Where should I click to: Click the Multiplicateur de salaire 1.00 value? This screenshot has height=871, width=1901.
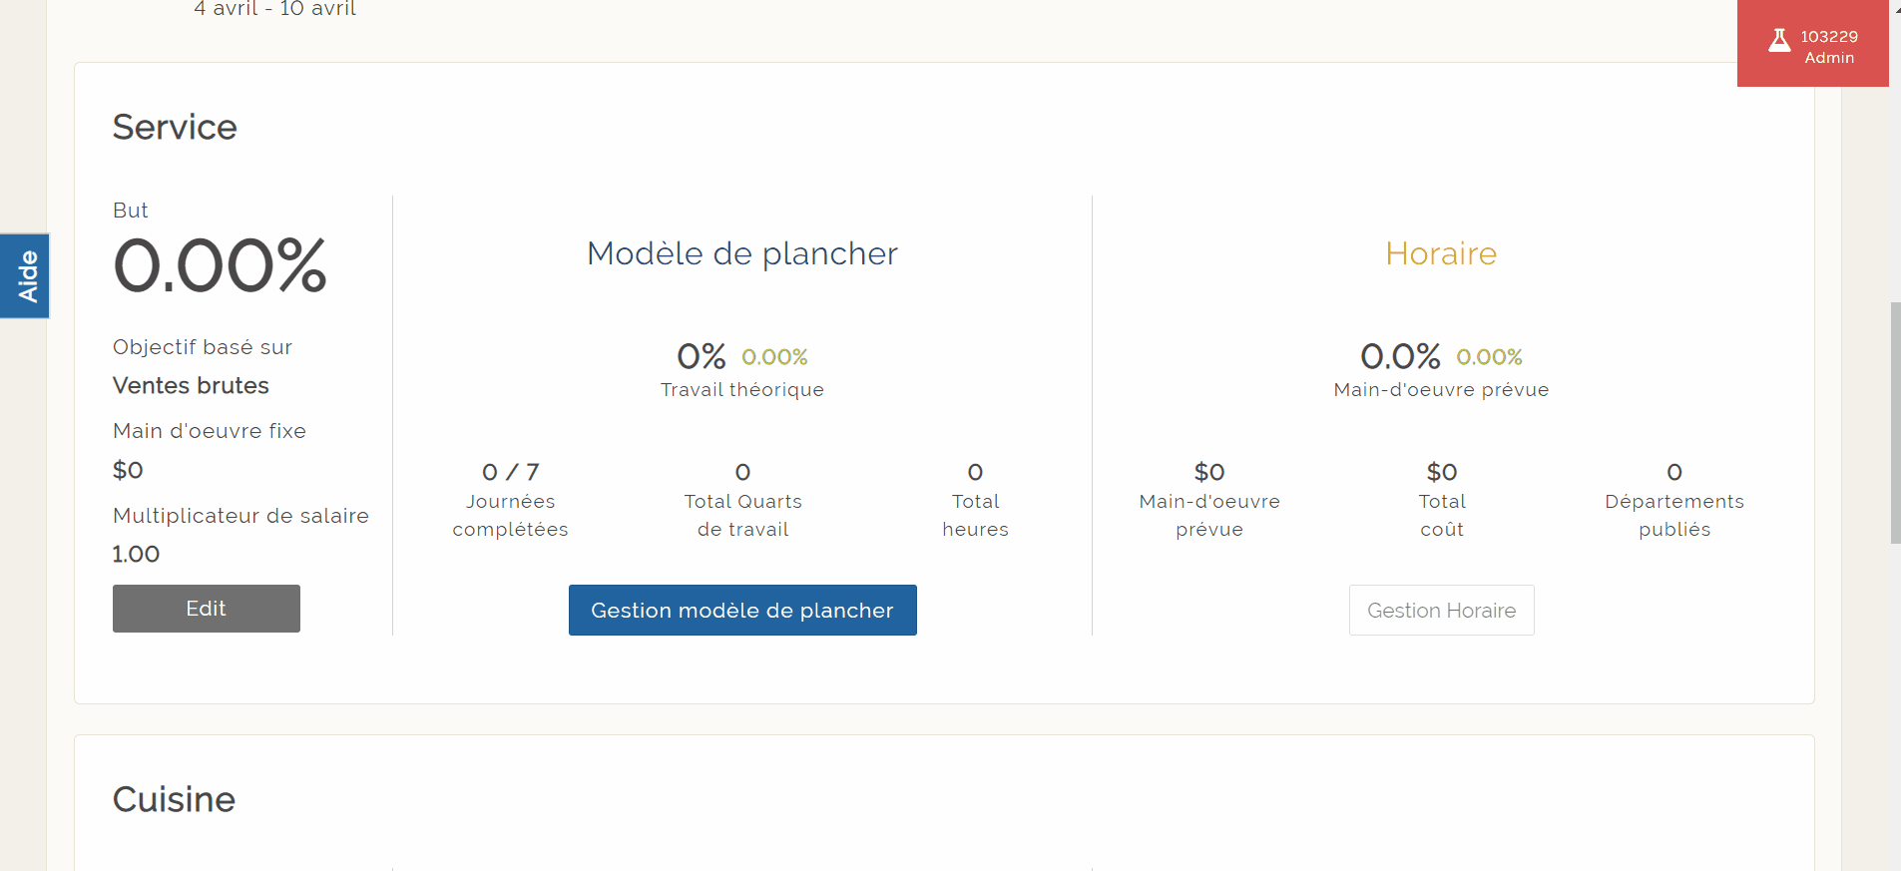[x=136, y=555]
